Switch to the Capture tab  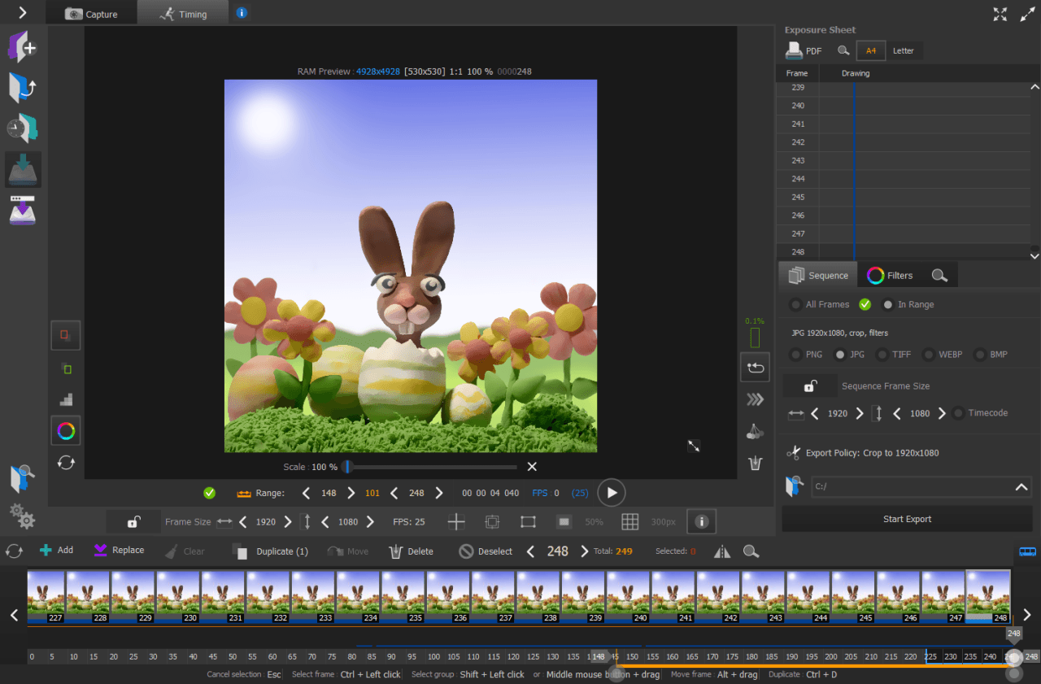pos(91,14)
